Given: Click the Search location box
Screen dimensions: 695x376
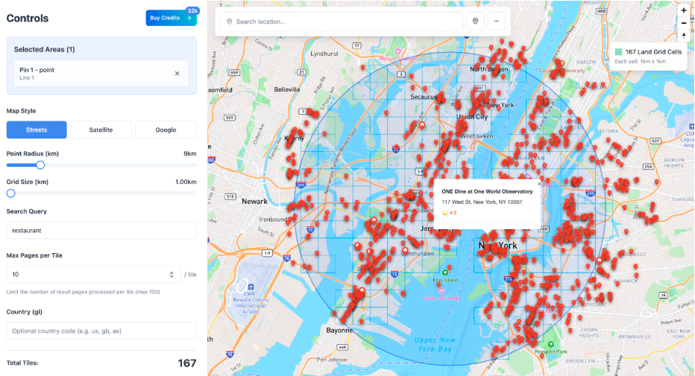Looking at the screenshot, I should point(342,22).
